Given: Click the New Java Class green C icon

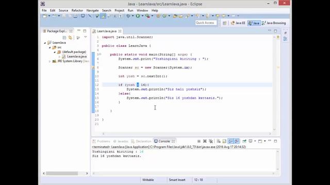Looking at the screenshot, I should point(164,16).
